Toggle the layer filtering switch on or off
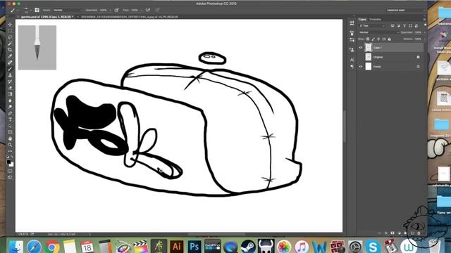 (x=425, y=25)
